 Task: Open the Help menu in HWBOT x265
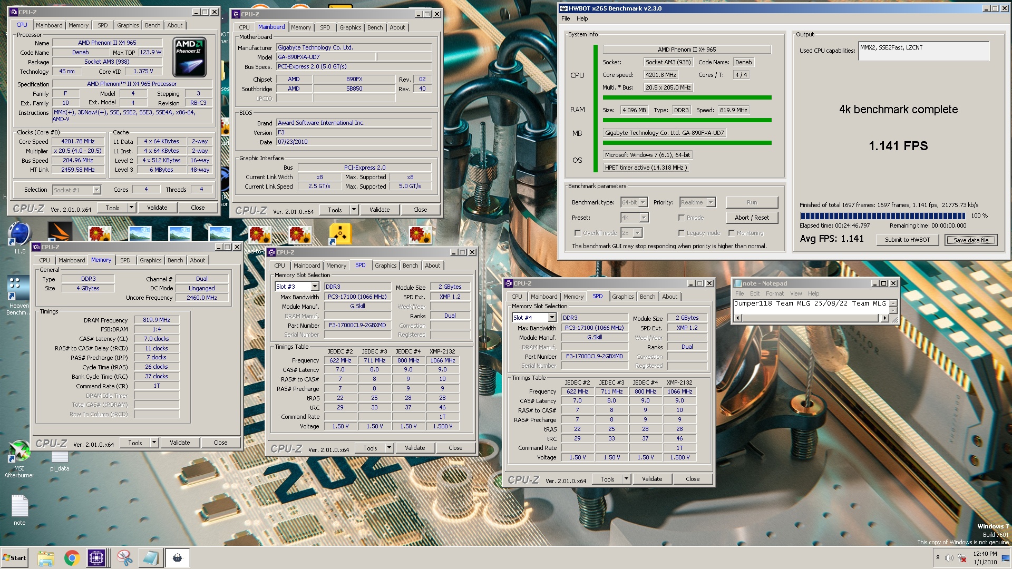[582, 18]
